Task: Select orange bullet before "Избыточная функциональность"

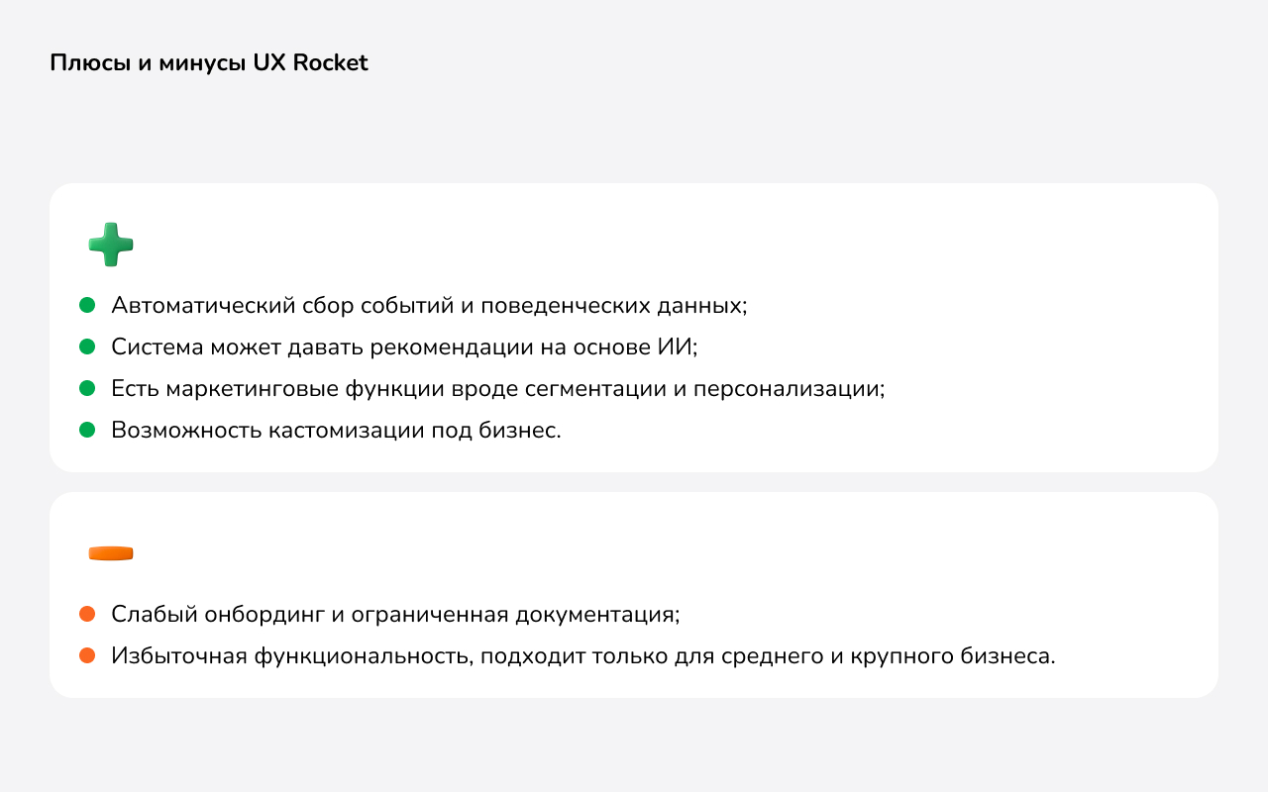Action: click(87, 655)
